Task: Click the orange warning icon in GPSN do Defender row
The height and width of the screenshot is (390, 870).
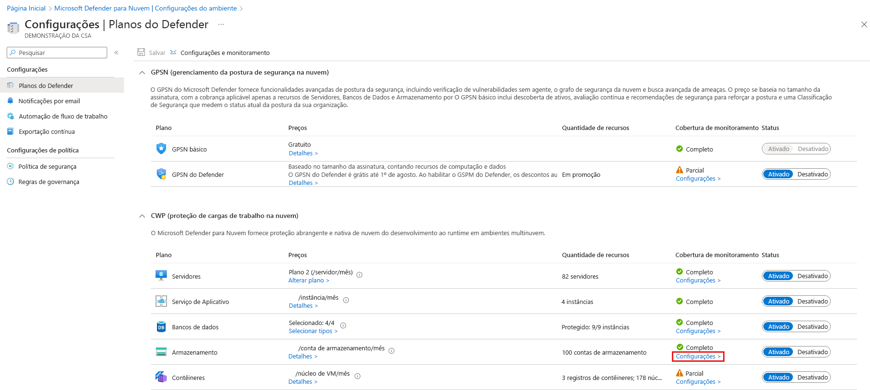Action: pyautogui.click(x=680, y=170)
